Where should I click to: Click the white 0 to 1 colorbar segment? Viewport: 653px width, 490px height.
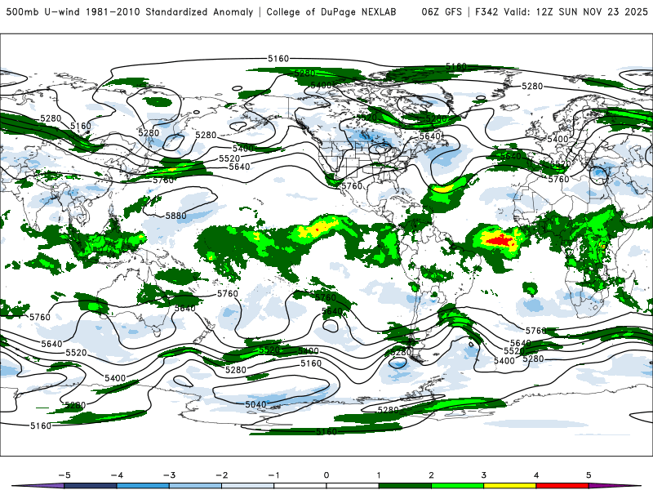point(353,486)
